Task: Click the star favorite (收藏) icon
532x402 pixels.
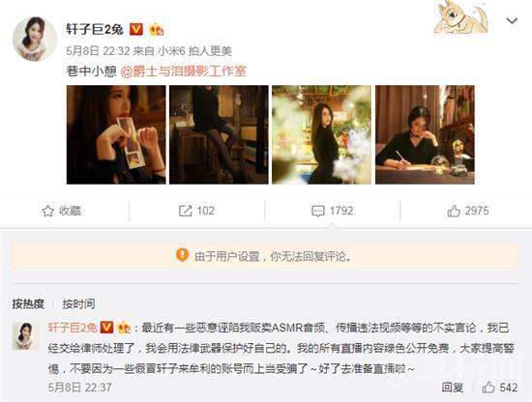Action: 47,211
